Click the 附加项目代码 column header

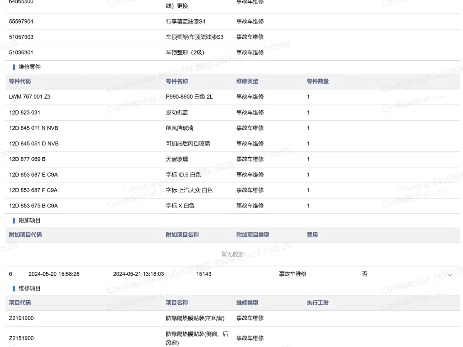[x=25, y=235]
